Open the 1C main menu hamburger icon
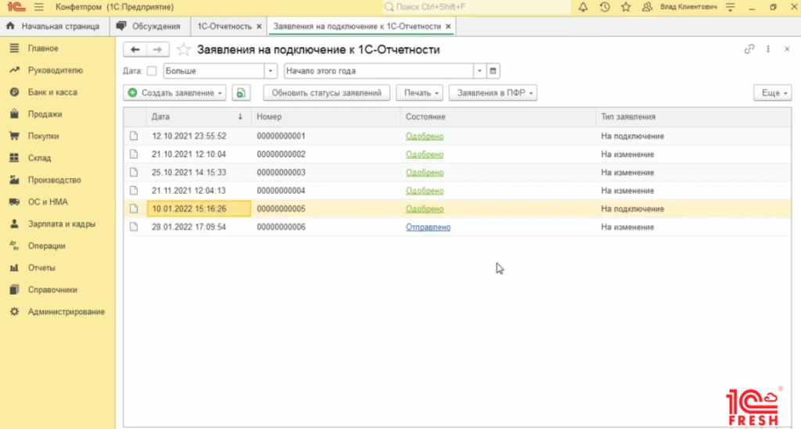The width and height of the screenshot is (801, 429). [39, 7]
